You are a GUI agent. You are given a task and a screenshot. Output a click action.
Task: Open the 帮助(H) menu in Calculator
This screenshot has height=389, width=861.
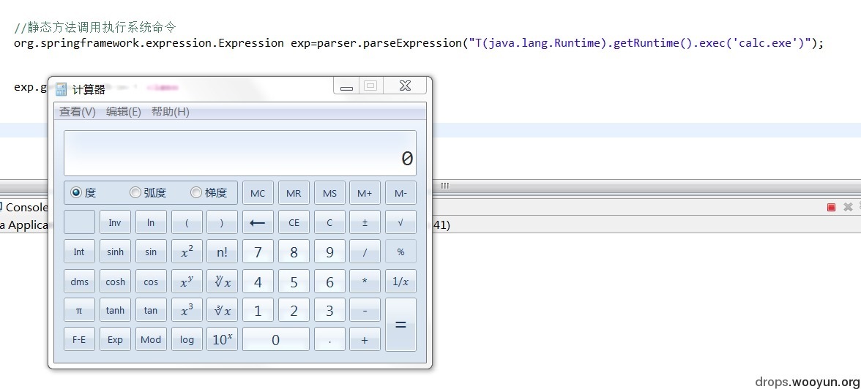pyautogui.click(x=170, y=112)
